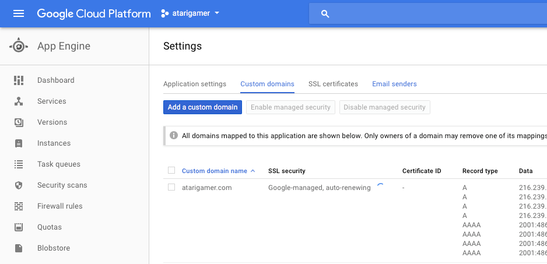Click the Record type column header
This screenshot has width=547, height=264.
click(480, 171)
